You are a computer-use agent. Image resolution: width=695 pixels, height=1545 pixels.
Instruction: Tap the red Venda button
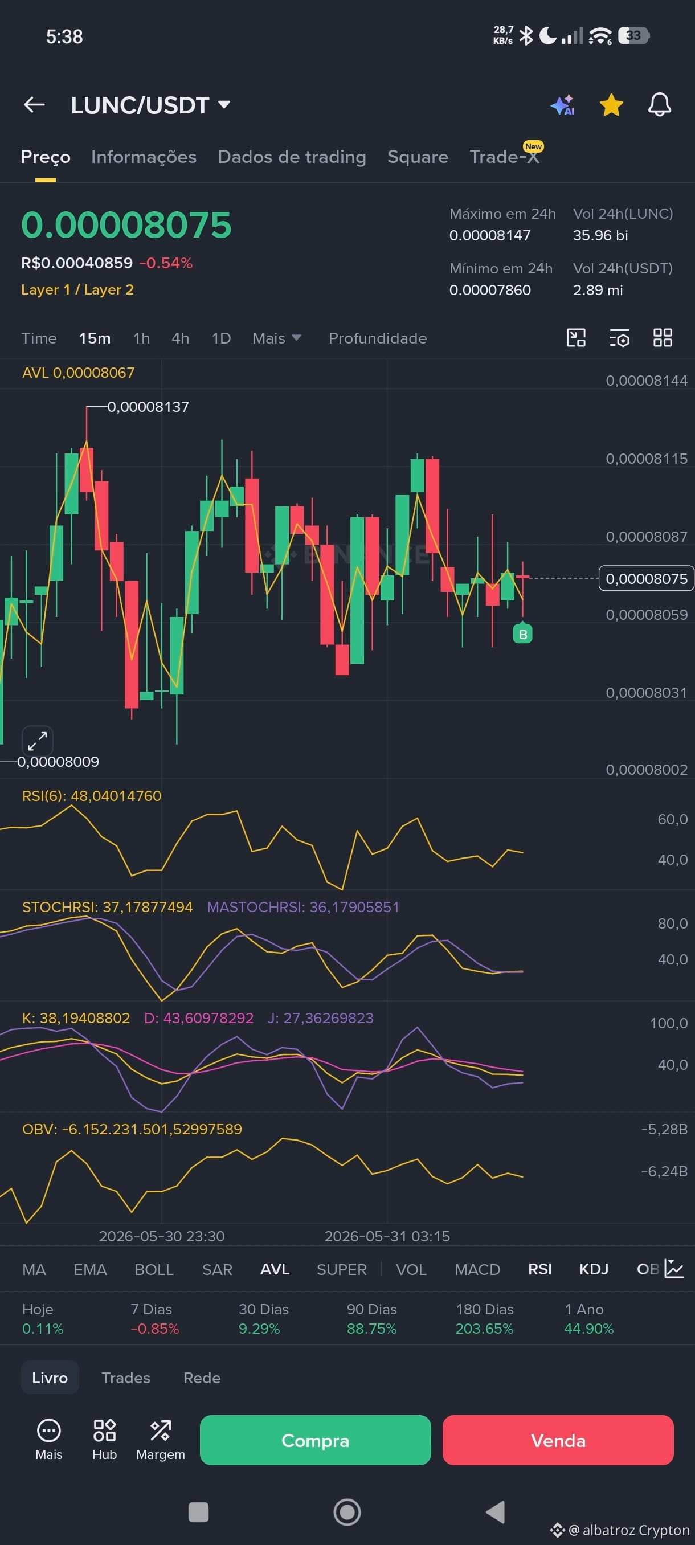(558, 1440)
